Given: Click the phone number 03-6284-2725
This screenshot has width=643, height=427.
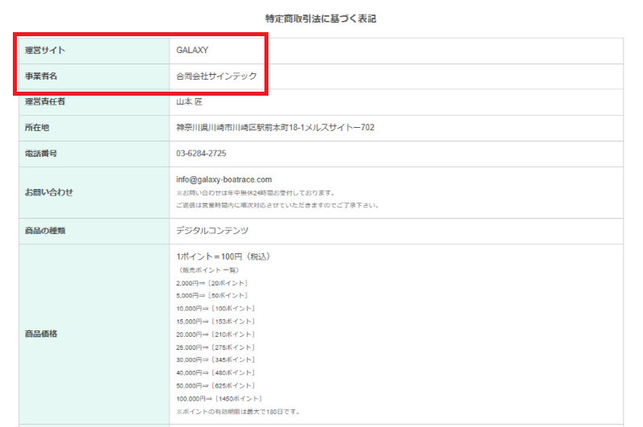Looking at the screenshot, I should [201, 154].
